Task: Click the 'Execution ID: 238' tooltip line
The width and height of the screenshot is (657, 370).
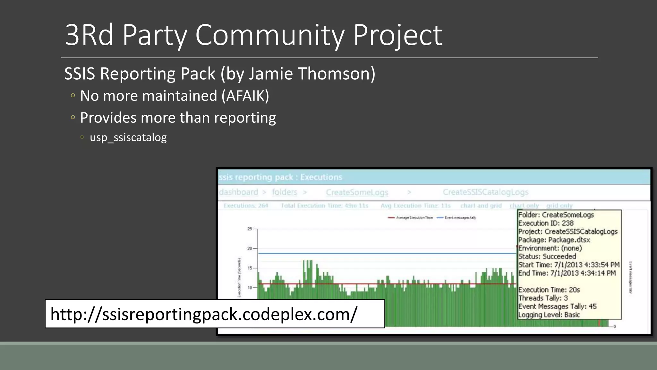Action: pos(546,223)
